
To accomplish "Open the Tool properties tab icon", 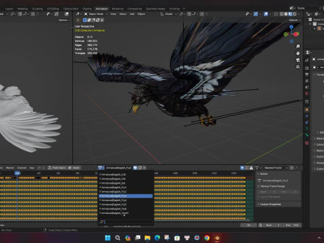I will 306,60.
